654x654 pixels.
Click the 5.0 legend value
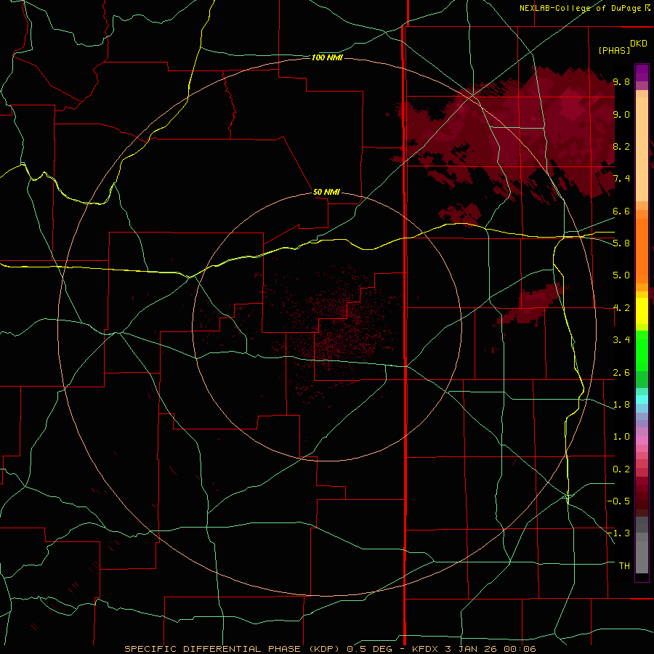pyautogui.click(x=621, y=275)
